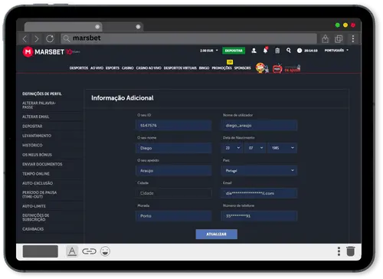Open Alterar Email in sidebar
Image resolution: width=383 pixels, height=279 pixels.
coord(36,117)
